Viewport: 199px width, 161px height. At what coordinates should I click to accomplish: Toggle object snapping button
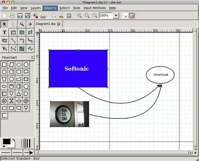(132, 16)
